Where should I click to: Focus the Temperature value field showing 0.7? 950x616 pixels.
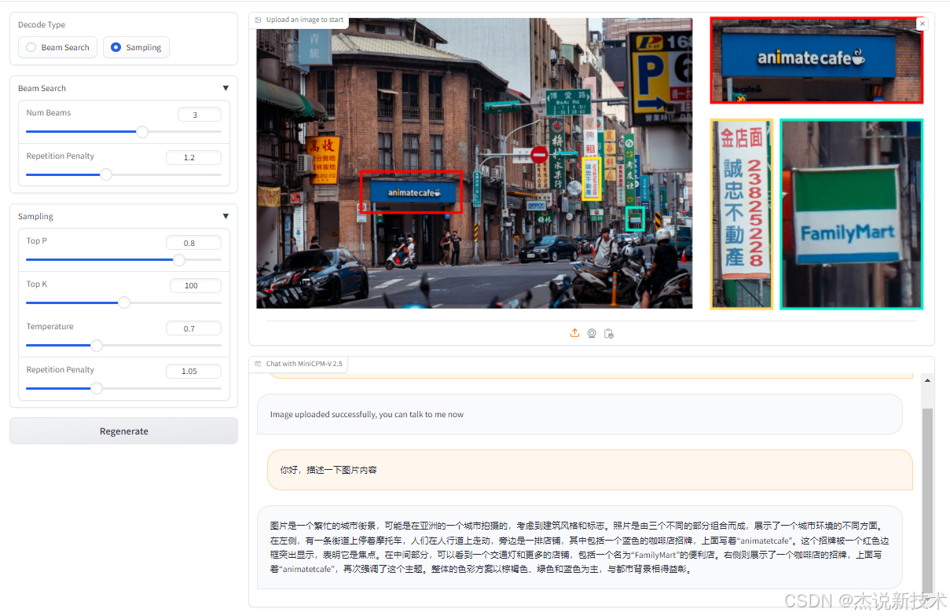pos(194,328)
